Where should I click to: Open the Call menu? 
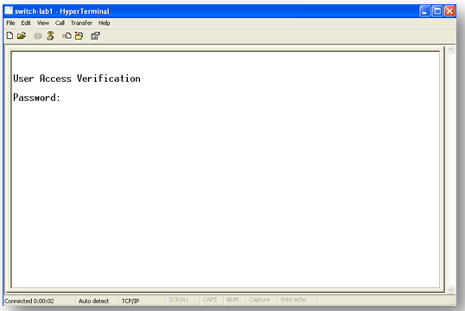tap(60, 22)
